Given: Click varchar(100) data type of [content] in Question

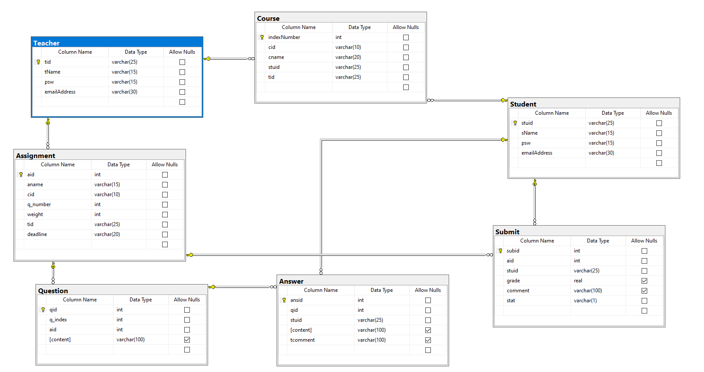Looking at the screenshot, I should tap(130, 340).
